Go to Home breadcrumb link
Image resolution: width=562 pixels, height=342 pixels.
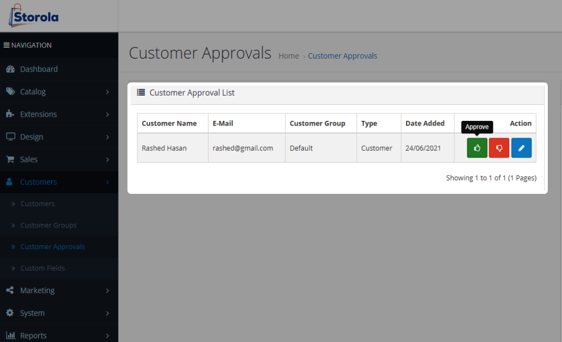(x=289, y=56)
